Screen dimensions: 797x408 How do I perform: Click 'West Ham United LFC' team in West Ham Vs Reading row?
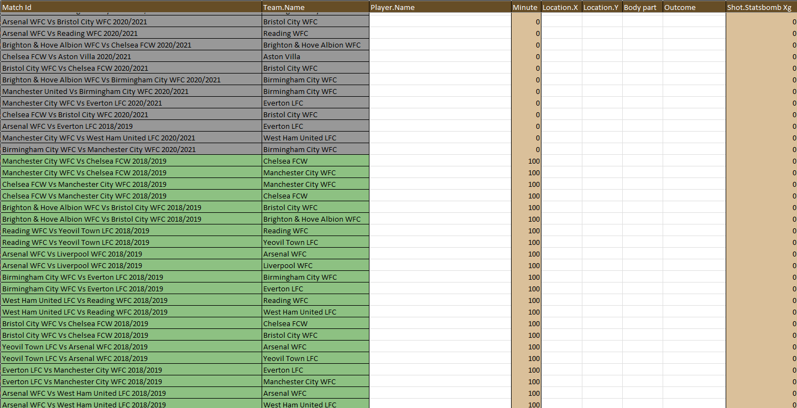point(315,312)
